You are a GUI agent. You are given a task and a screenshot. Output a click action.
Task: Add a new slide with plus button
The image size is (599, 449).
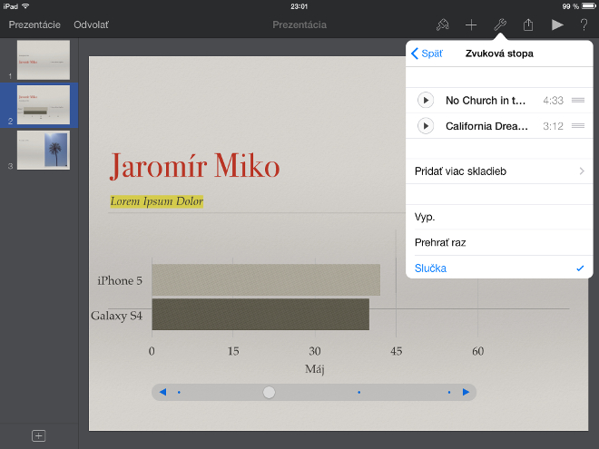pos(39,435)
